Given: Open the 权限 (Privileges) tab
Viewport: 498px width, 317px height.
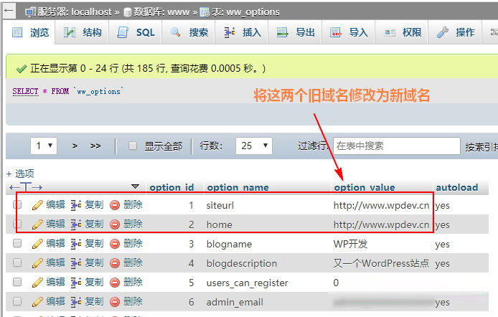Looking at the screenshot, I should pyautogui.click(x=402, y=32).
